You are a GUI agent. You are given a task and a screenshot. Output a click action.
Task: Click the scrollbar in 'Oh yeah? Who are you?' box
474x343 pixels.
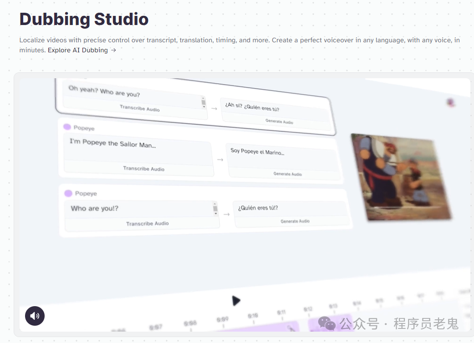[x=204, y=103]
